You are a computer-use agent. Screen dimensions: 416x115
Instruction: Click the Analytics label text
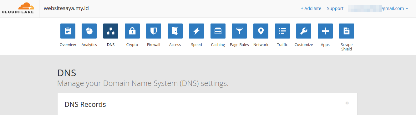(x=89, y=45)
